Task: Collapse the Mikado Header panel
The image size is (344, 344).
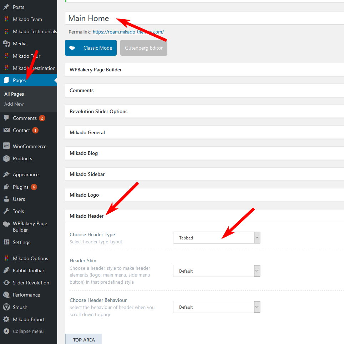Action: click(204, 216)
